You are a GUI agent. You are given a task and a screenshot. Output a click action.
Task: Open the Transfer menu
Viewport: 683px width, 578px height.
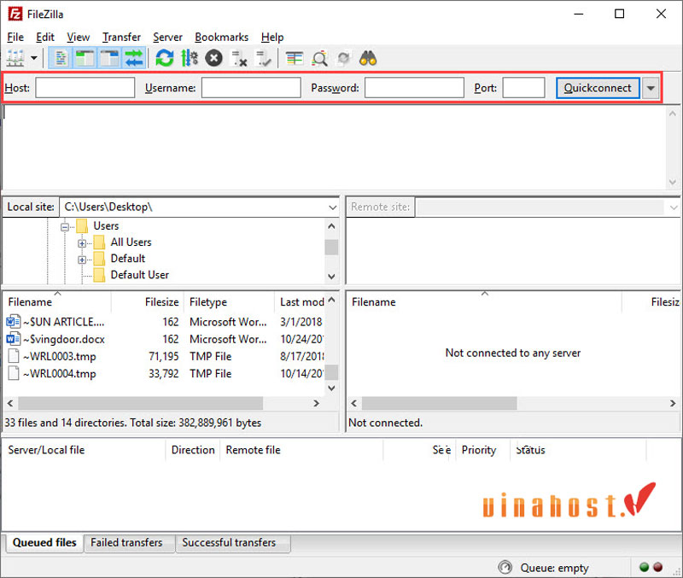tap(121, 38)
